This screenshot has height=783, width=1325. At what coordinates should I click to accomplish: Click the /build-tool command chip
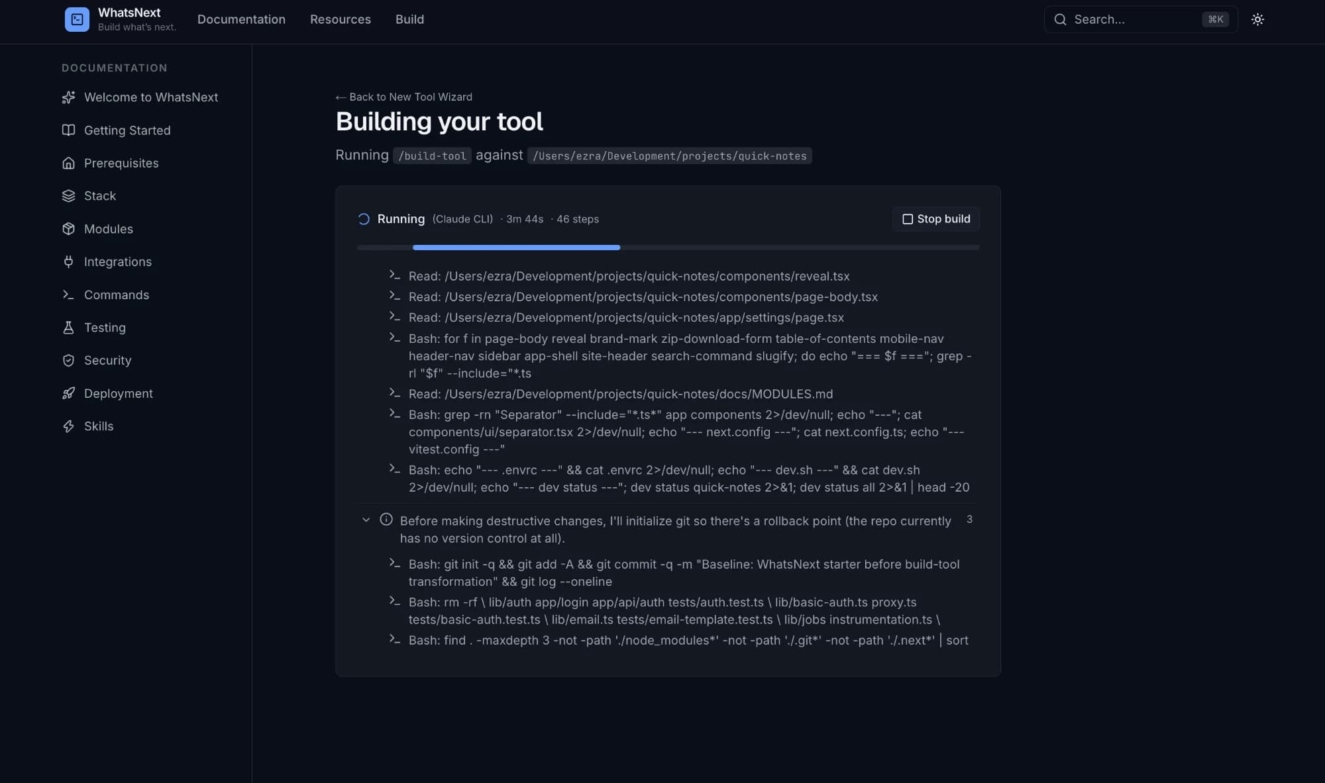pos(432,156)
